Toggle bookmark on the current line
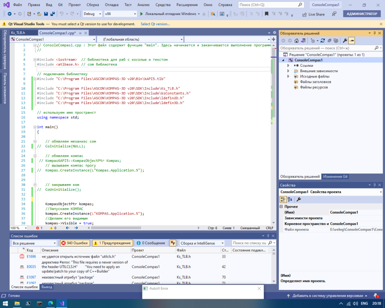This screenshot has height=308, width=385. click(266, 14)
